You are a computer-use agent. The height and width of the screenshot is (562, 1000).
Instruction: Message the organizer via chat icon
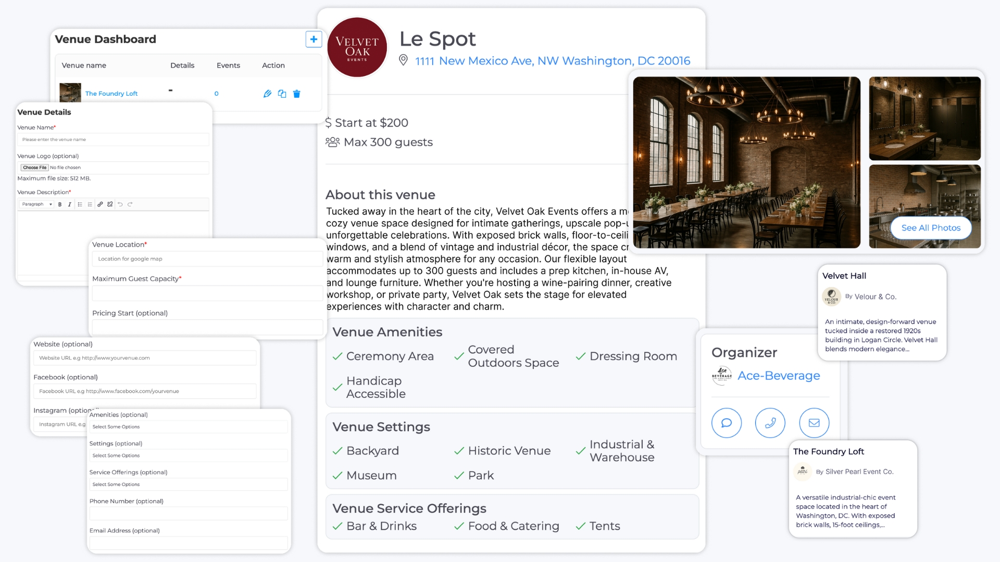tap(726, 423)
